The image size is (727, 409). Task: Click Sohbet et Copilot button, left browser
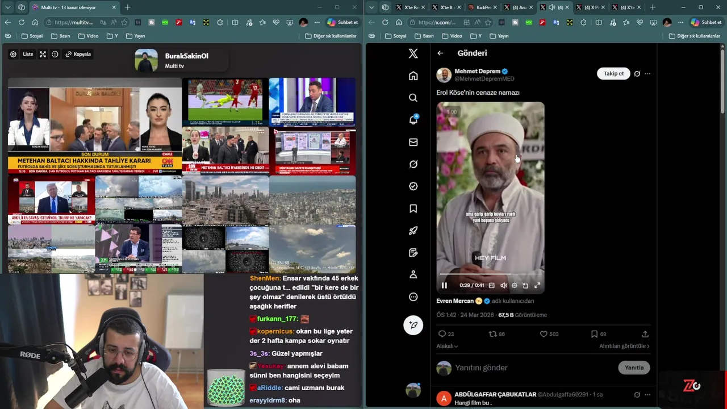(x=342, y=22)
